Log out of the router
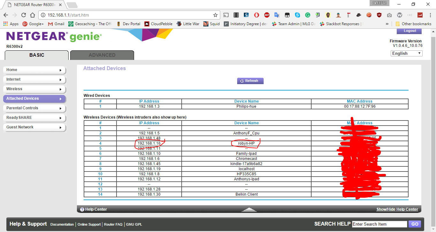Viewport: 436px width, 232px height. click(x=409, y=31)
